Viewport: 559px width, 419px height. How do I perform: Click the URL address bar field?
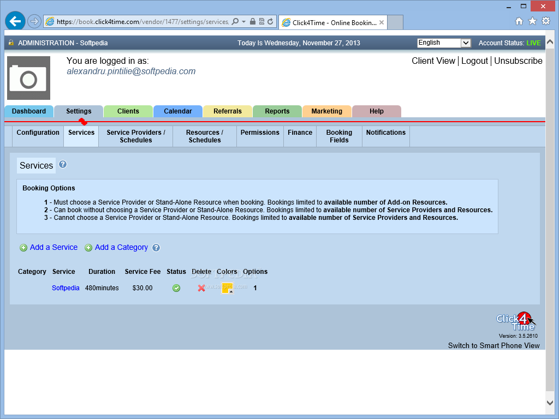coord(142,22)
